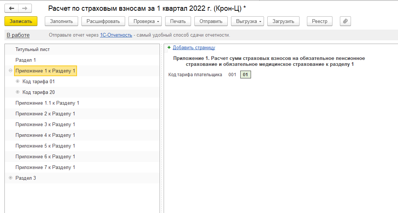Select Титульный лист in the section tree
This screenshot has width=398, height=213.
click(33, 49)
